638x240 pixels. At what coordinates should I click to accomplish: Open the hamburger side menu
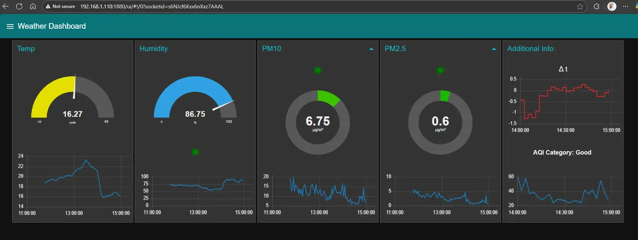click(10, 26)
